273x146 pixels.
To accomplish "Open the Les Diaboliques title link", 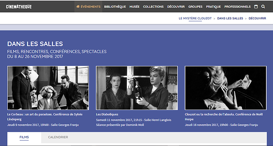I will click(x=107, y=114).
